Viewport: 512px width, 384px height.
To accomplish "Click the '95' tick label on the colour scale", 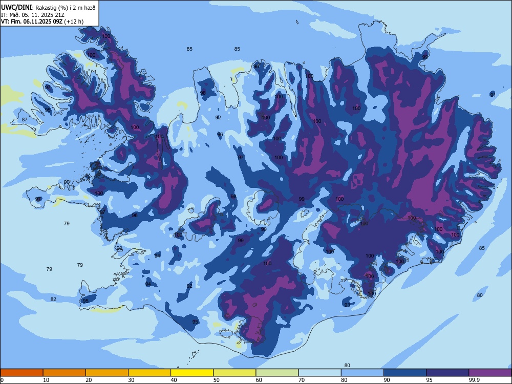I will (429, 380).
